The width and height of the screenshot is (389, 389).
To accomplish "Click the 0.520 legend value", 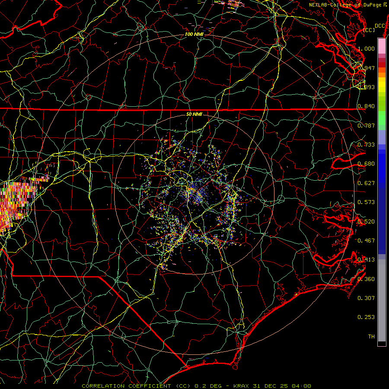I will tap(366, 221).
